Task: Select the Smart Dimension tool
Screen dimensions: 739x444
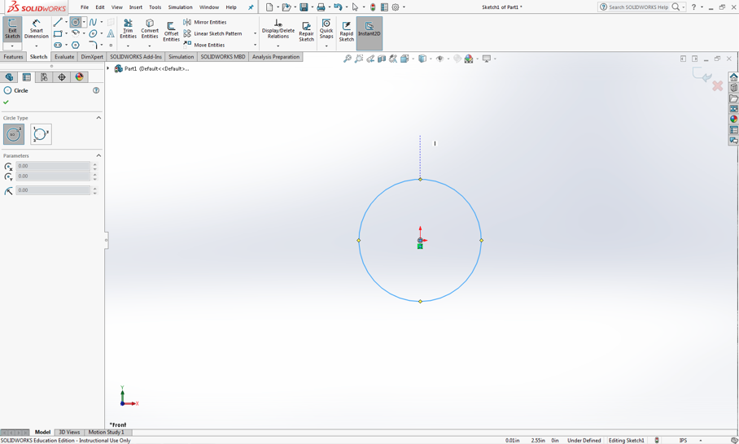Action: click(37, 29)
